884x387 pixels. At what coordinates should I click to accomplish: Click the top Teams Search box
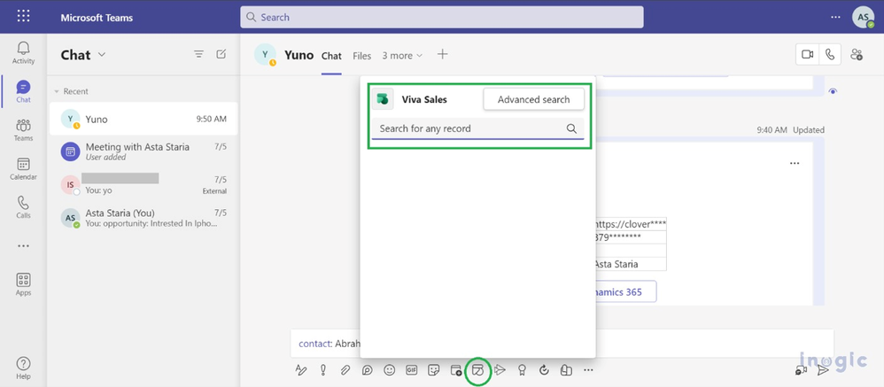442,17
